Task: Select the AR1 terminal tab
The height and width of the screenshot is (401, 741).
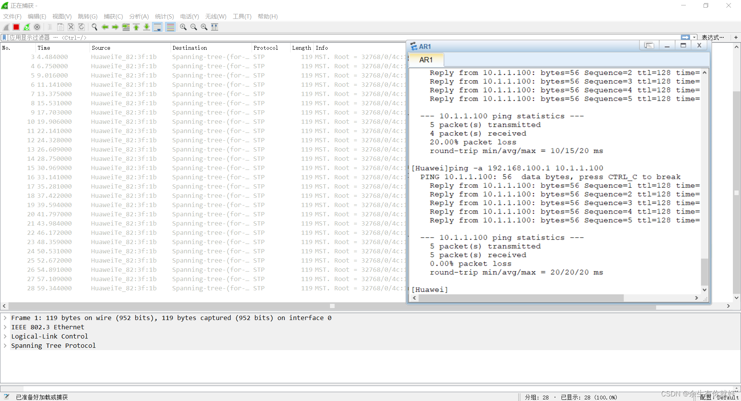Action: (426, 60)
